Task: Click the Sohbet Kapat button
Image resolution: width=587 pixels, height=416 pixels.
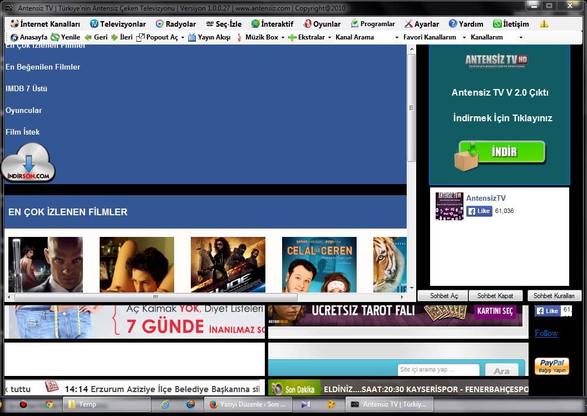Action: pos(495,296)
